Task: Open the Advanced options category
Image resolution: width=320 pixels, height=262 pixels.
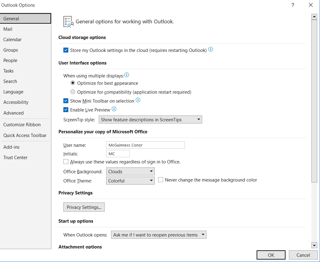Action: [26, 113]
